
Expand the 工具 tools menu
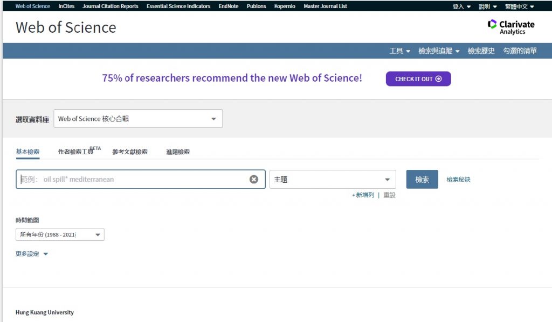point(399,51)
